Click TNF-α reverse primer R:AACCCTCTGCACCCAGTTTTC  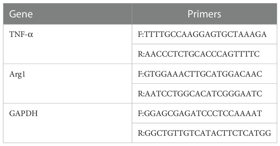coord(199,54)
